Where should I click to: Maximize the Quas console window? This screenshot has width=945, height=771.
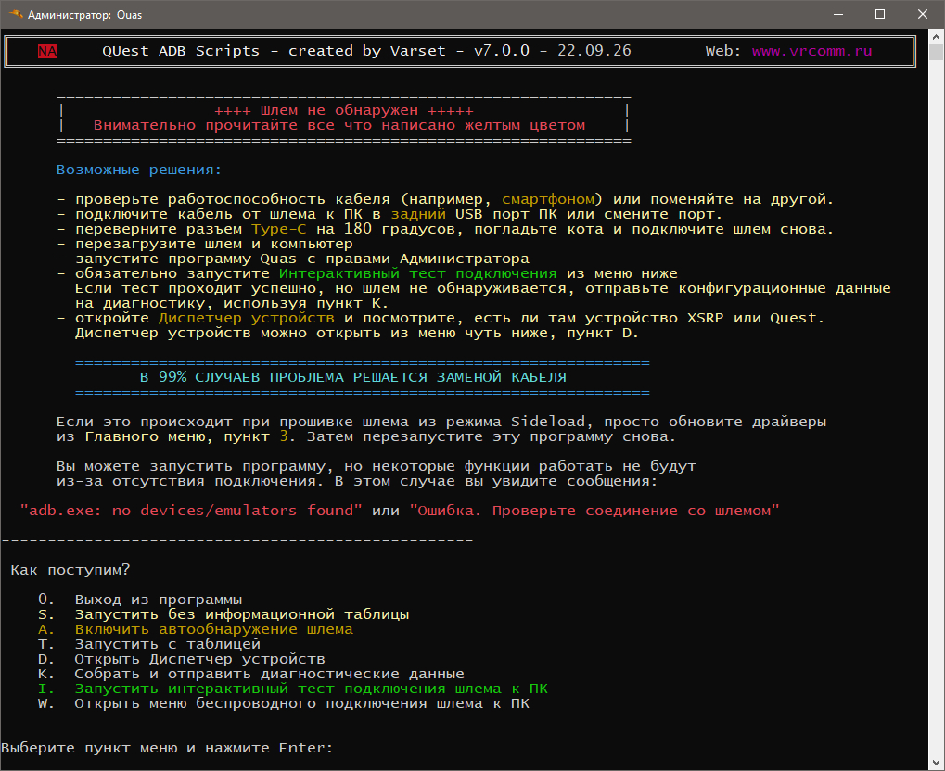pos(880,14)
